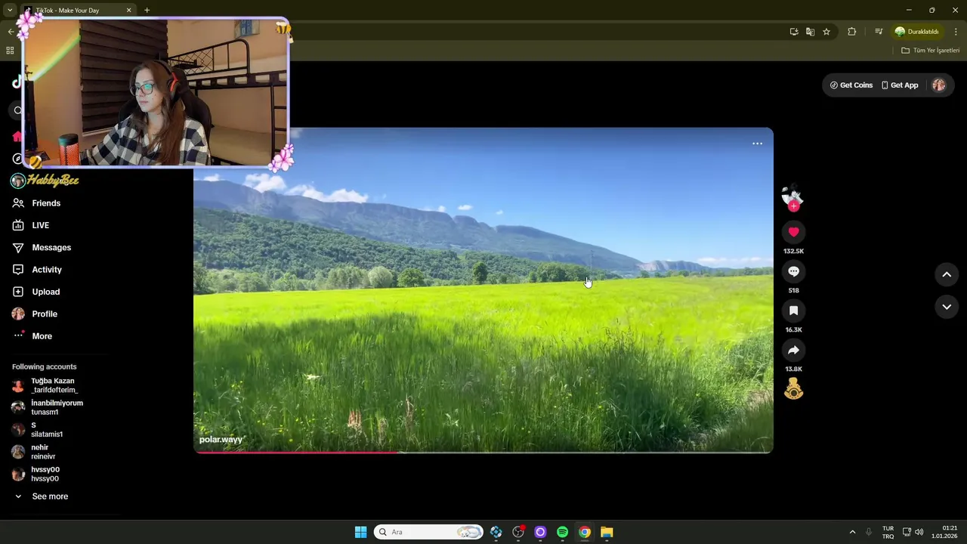Viewport: 967px width, 544px height.
Task: Open the Chrome tab search dropdown
Action: (x=10, y=11)
